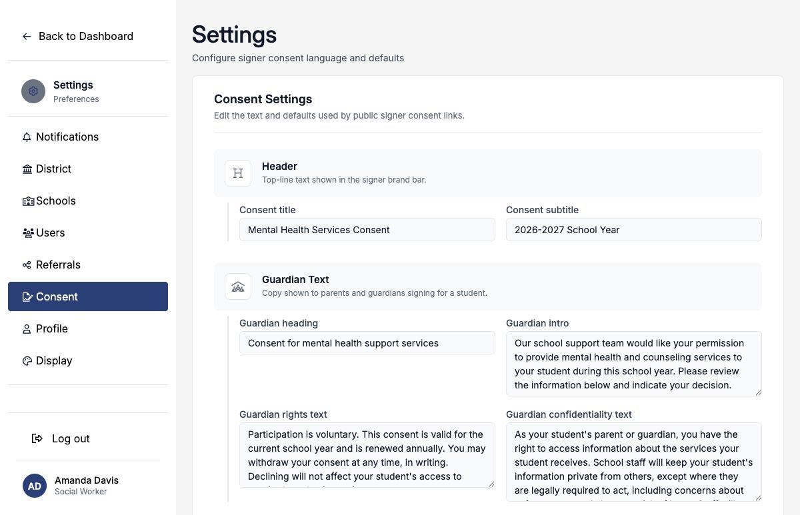Click the Users group icon
Image resolution: width=800 pixels, height=515 pixels.
tap(28, 233)
